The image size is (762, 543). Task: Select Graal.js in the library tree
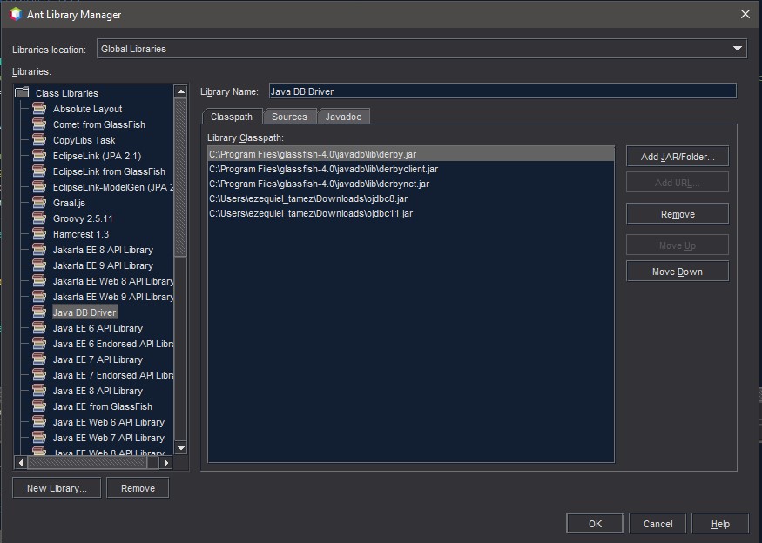[x=69, y=203]
